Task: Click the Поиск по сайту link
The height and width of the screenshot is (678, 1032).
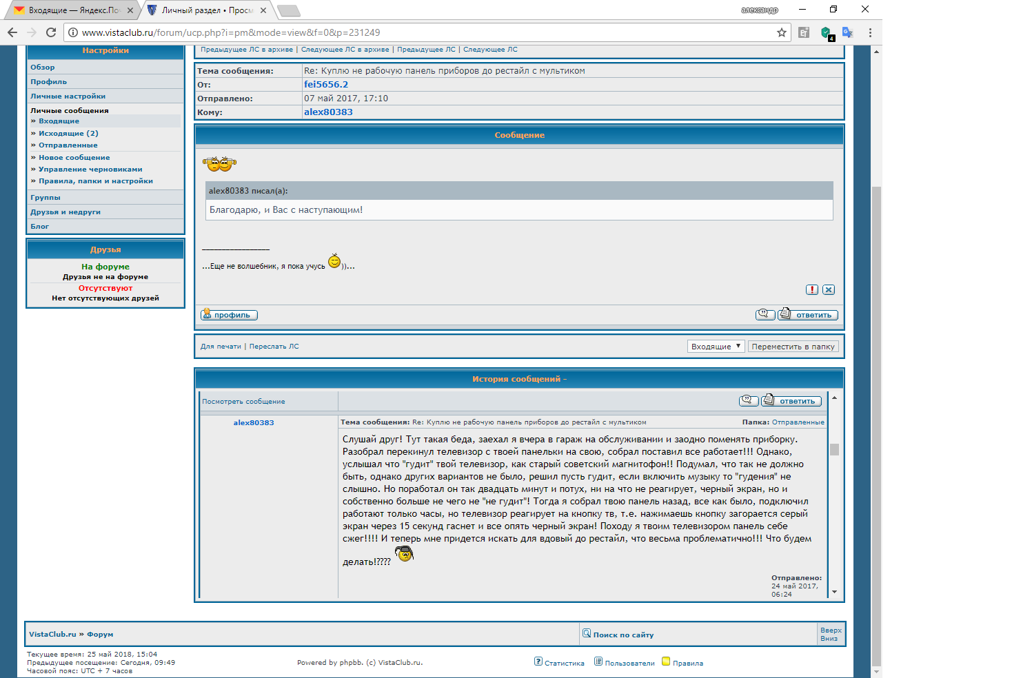Action: [x=623, y=635]
